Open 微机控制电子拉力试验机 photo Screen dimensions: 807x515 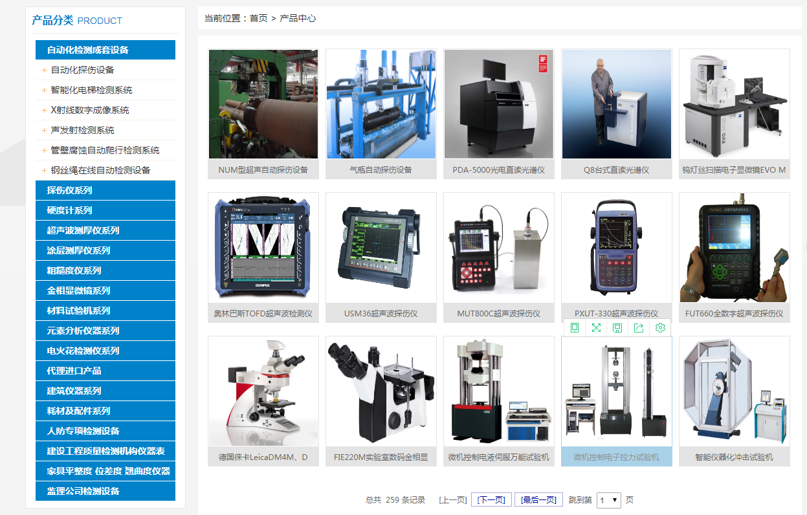click(617, 391)
